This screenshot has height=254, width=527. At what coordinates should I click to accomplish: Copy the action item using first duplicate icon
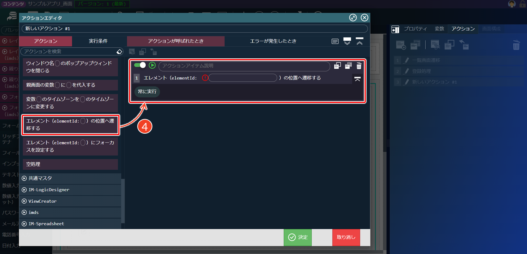337,66
